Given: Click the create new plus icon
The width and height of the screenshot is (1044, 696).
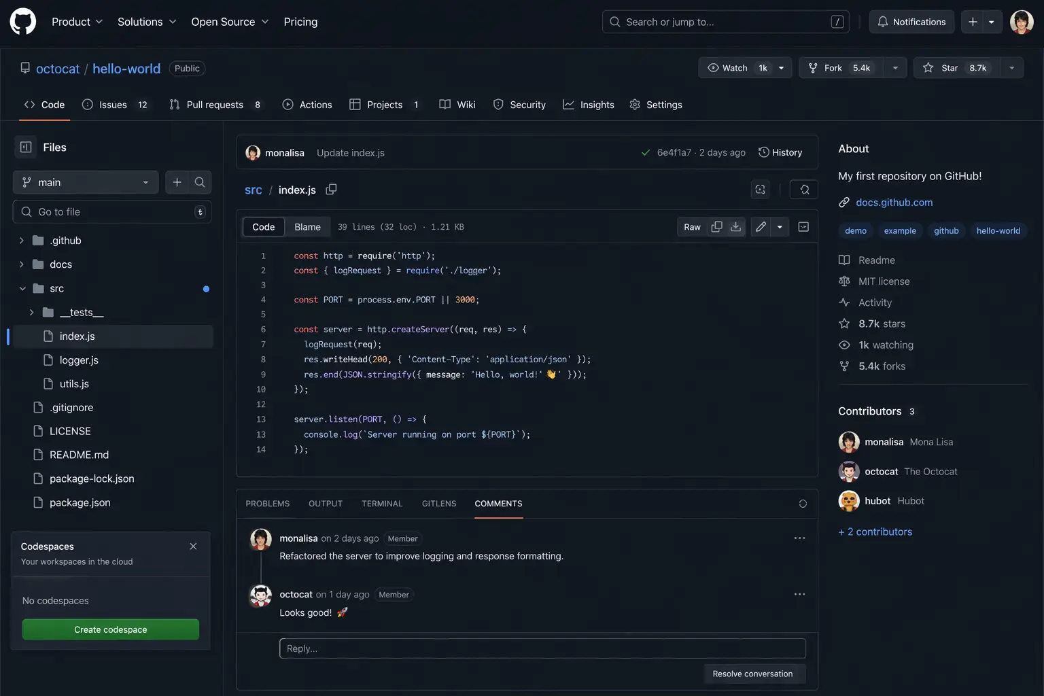Looking at the screenshot, I should tap(973, 22).
